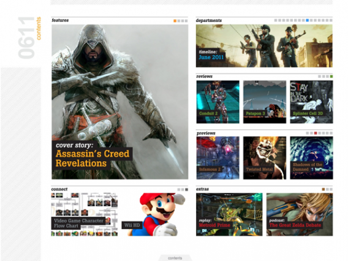The height and width of the screenshot is (261, 348).
Task: Open the Video Game Character Flow Chart
Action: 85,214
